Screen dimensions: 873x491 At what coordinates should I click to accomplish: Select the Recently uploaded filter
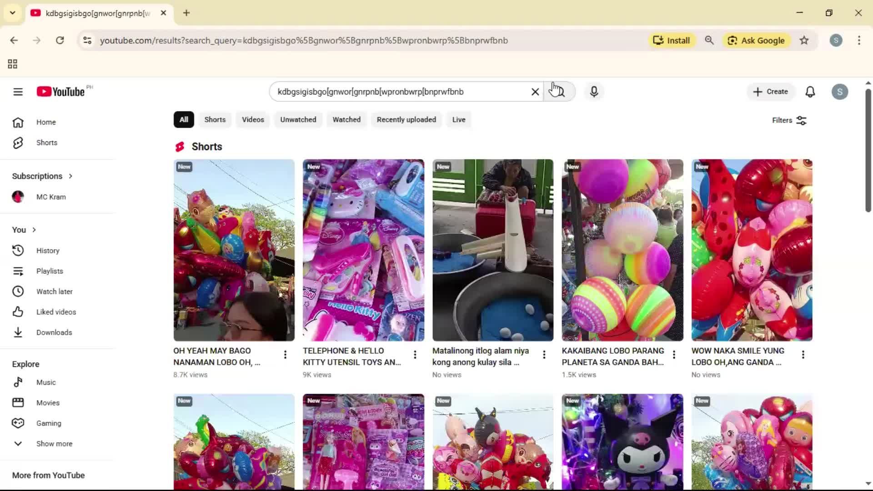(x=406, y=120)
